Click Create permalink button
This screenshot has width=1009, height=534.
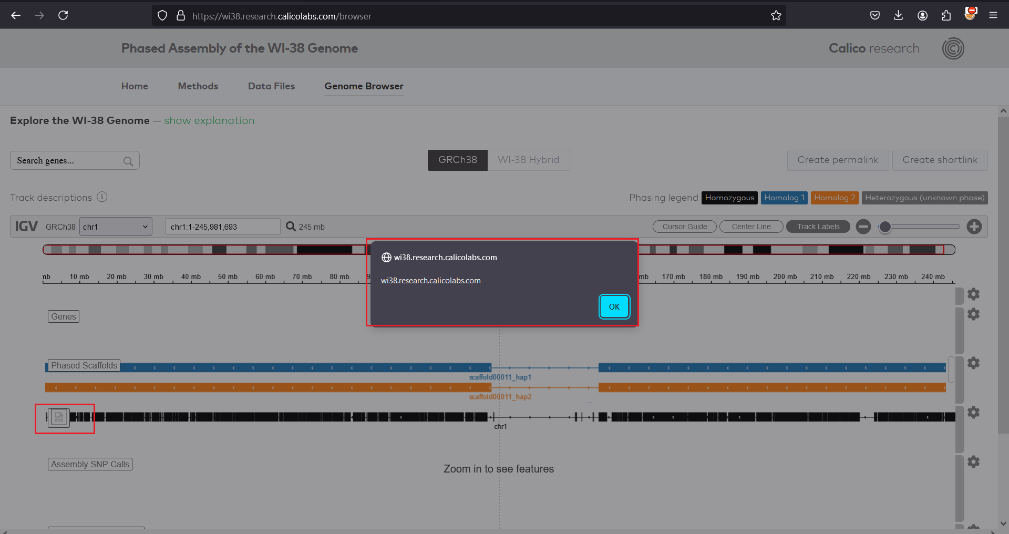coord(838,160)
